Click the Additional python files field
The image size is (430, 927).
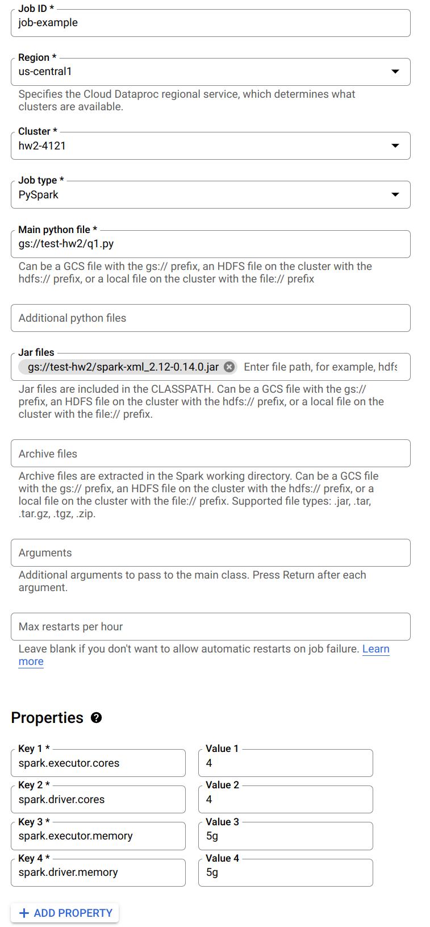click(x=210, y=318)
